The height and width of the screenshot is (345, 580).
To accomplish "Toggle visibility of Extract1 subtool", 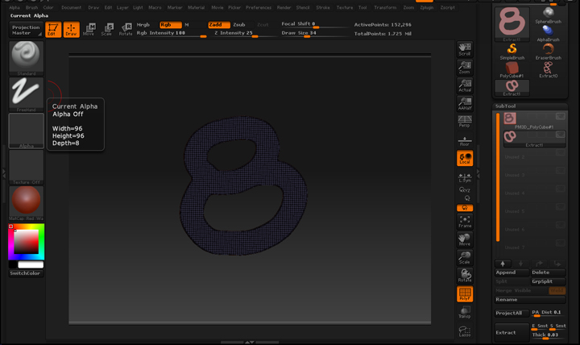I will coord(561,135).
